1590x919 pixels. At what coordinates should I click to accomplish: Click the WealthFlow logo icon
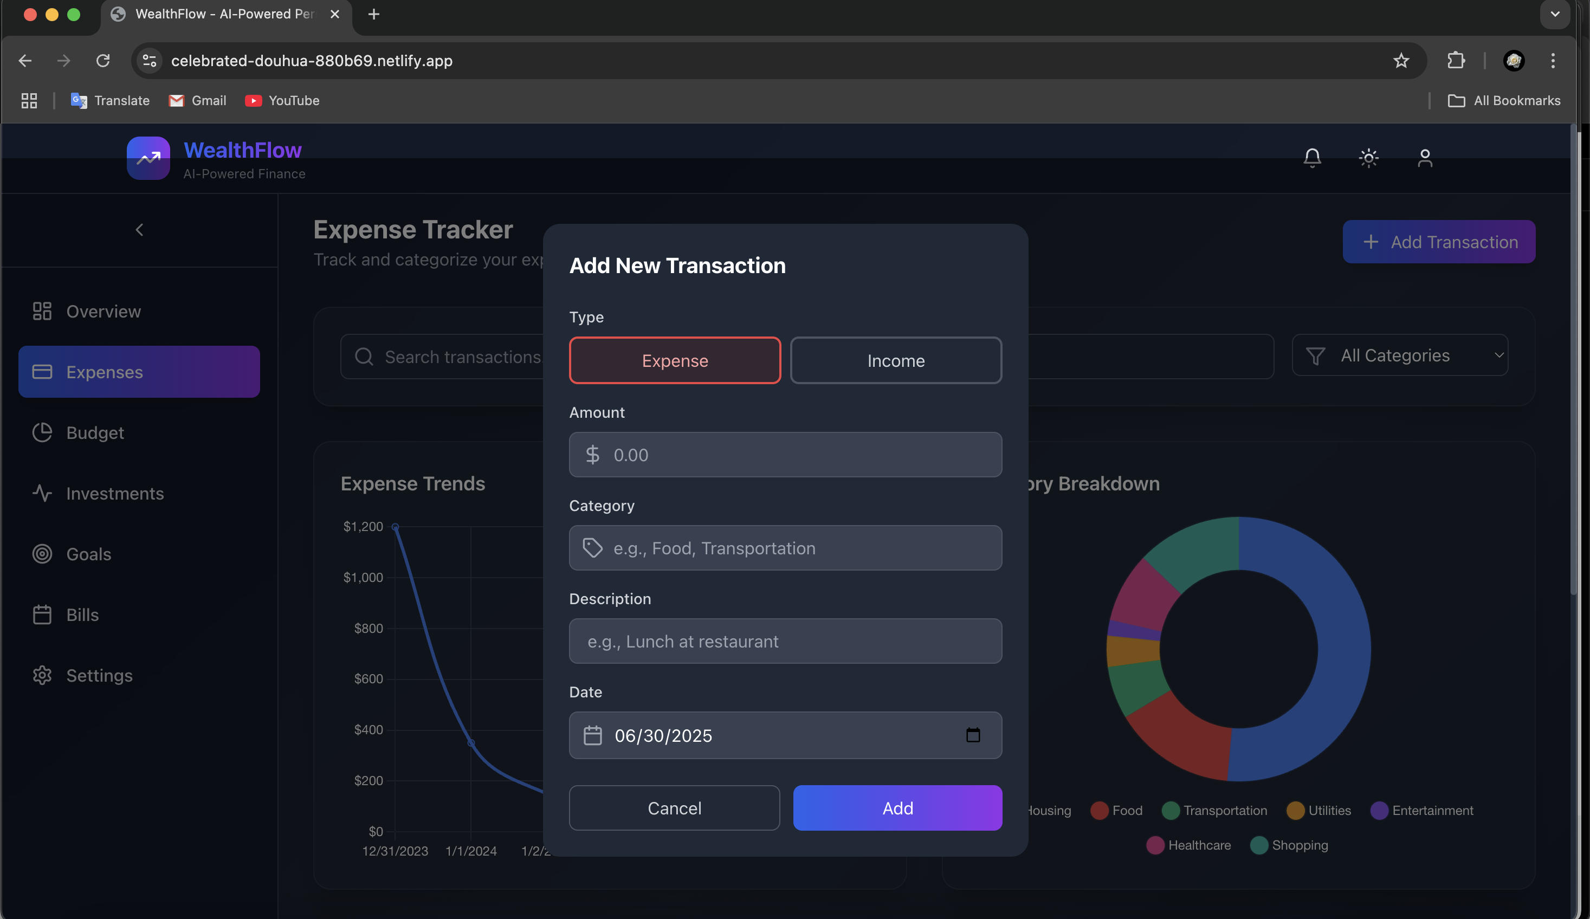point(148,158)
